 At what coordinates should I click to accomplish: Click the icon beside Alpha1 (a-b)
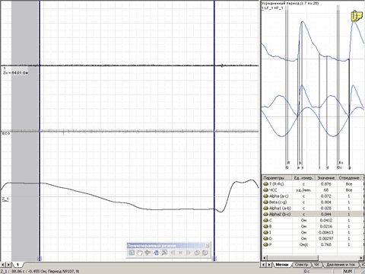265,209
